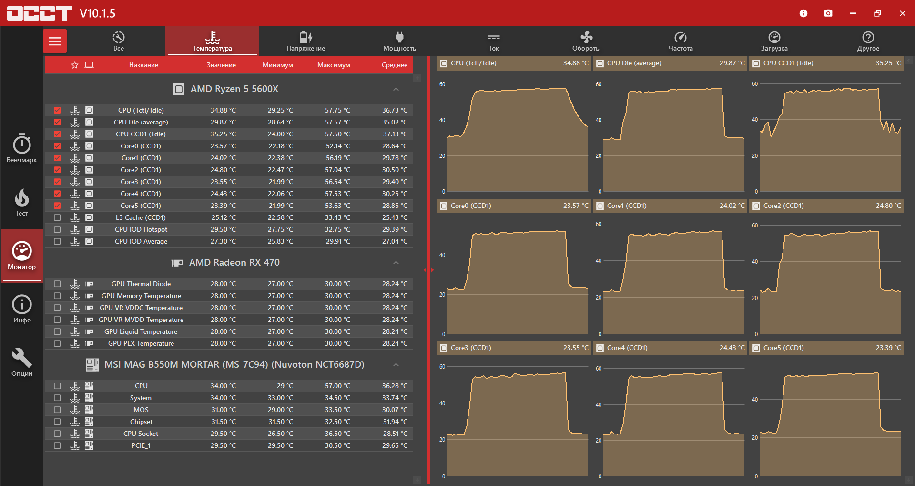Sort by the Название column header
This screenshot has width=915, height=486.
(x=143, y=65)
